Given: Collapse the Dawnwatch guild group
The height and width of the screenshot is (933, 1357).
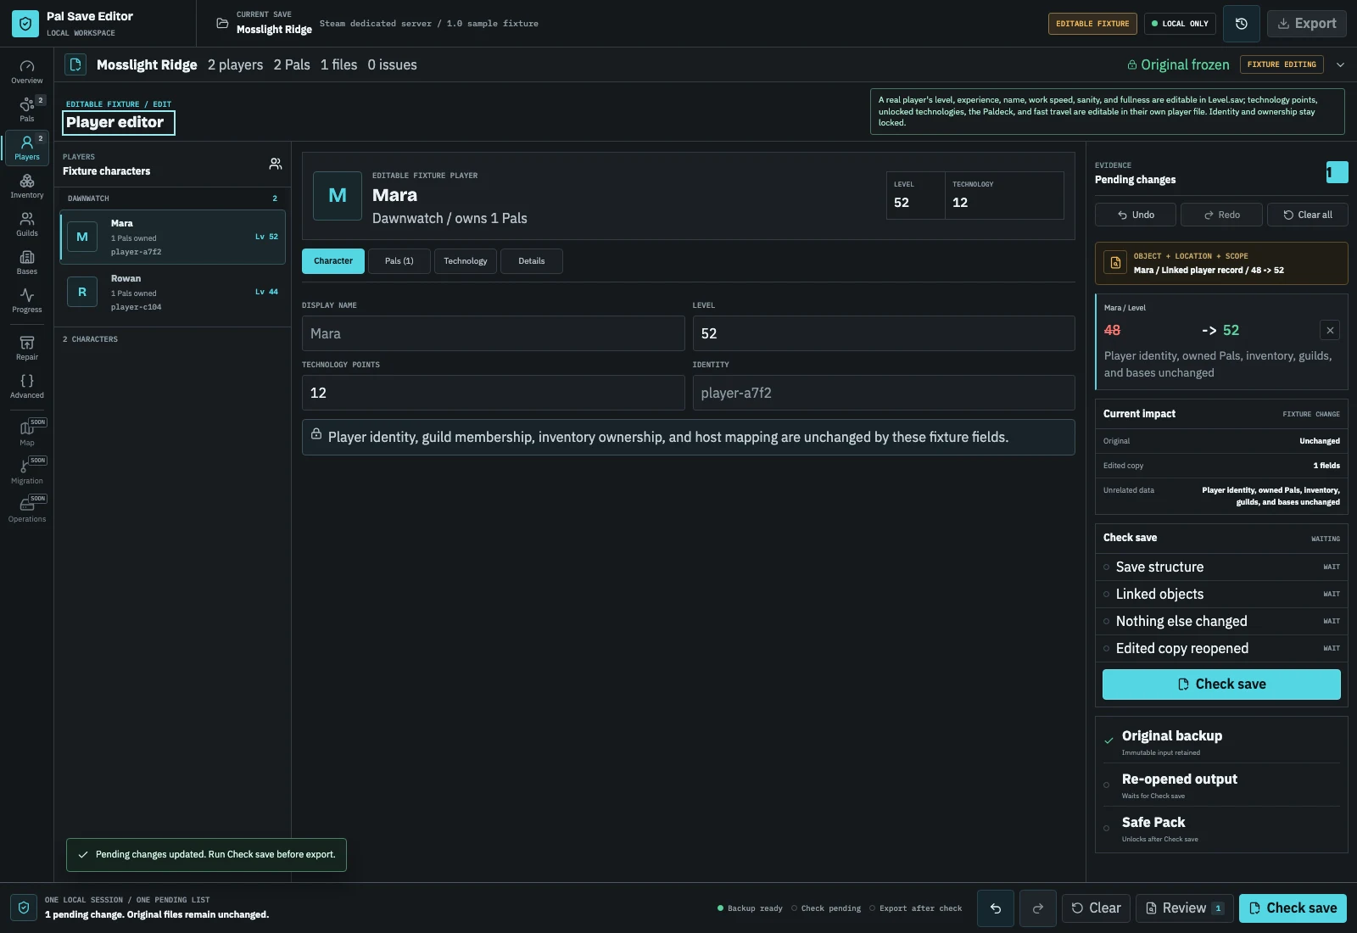Looking at the screenshot, I should tap(173, 198).
